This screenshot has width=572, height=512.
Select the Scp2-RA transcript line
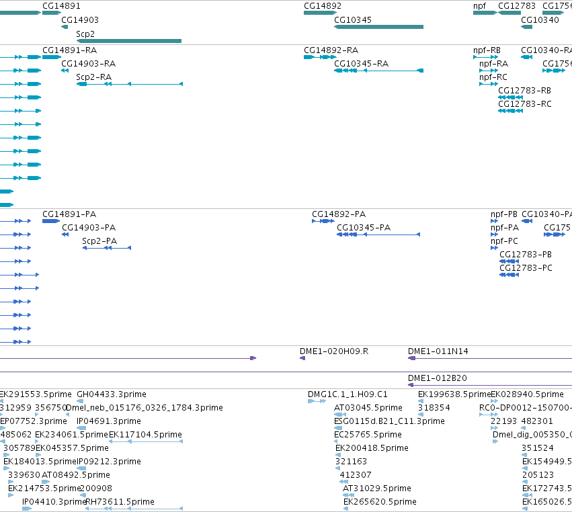point(130,84)
